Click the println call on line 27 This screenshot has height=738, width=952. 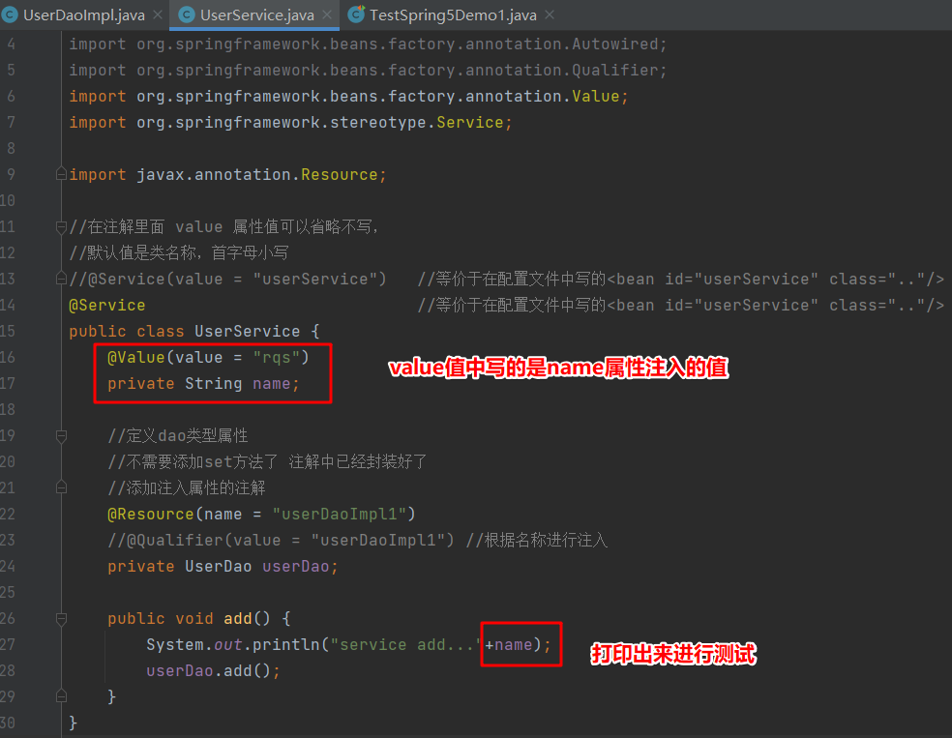pos(286,644)
